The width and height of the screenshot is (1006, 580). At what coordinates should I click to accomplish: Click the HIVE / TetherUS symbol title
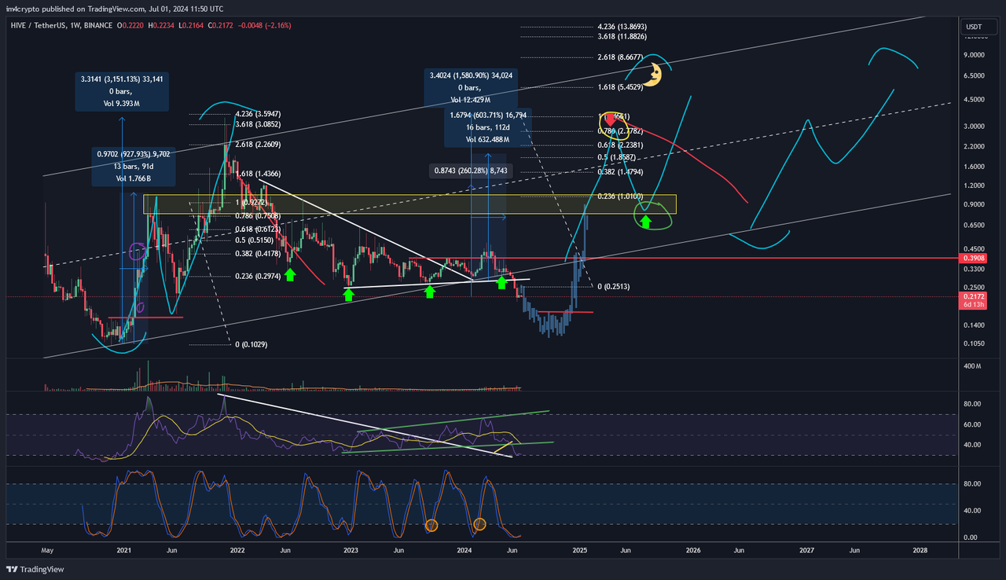pos(39,26)
